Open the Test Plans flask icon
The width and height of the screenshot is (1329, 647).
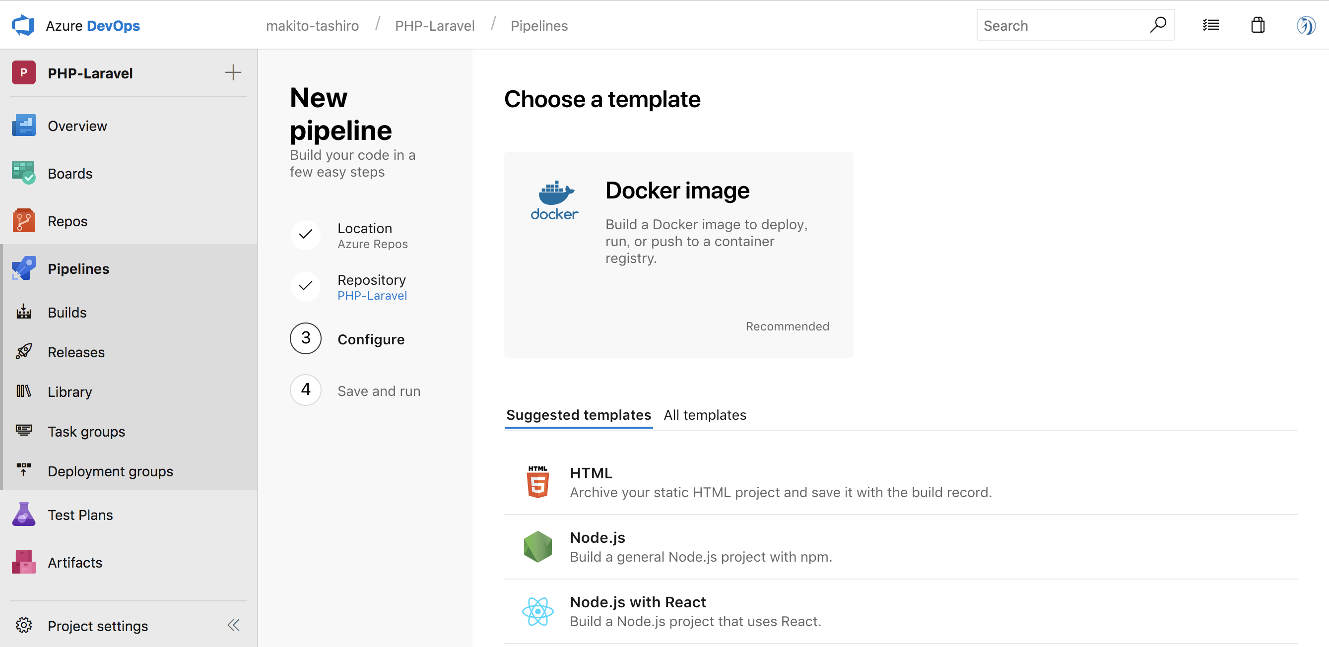tap(24, 515)
